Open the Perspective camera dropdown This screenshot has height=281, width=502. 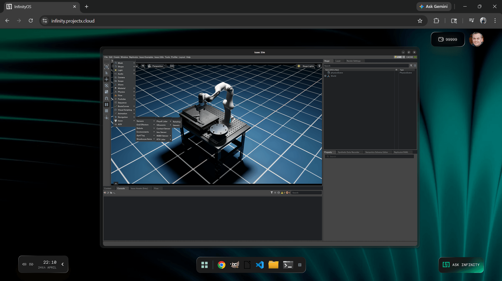155,66
